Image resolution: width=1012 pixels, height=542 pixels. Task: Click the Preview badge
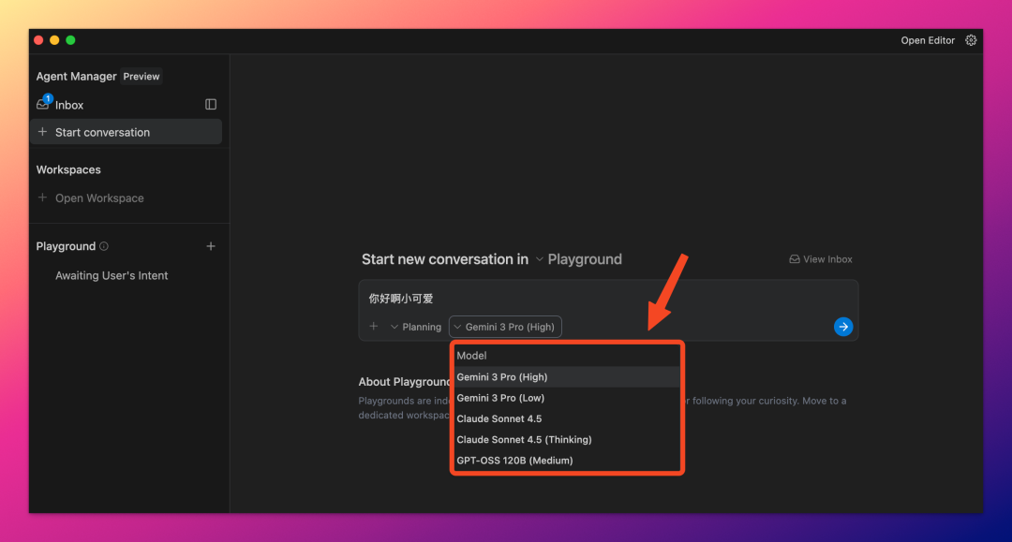click(141, 76)
